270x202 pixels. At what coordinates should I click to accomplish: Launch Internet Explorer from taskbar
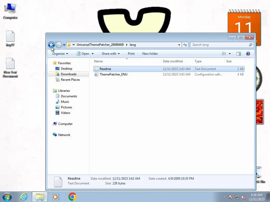tap(23, 197)
